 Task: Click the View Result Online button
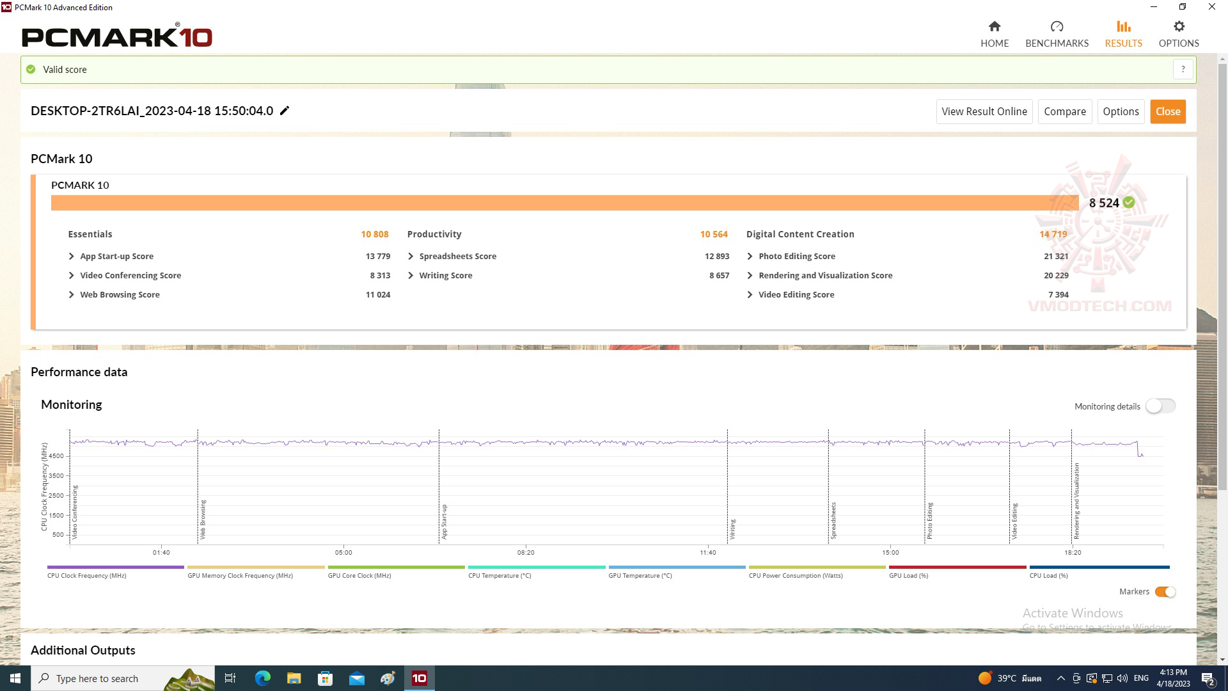click(x=984, y=111)
